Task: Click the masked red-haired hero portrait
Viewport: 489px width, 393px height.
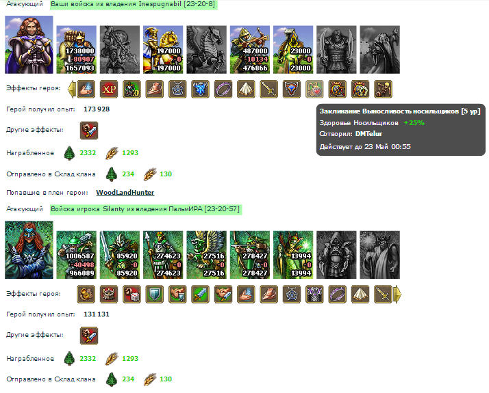Action: [x=29, y=250]
